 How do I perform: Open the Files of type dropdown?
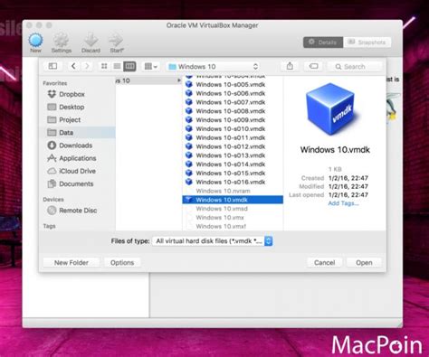[x=213, y=241]
